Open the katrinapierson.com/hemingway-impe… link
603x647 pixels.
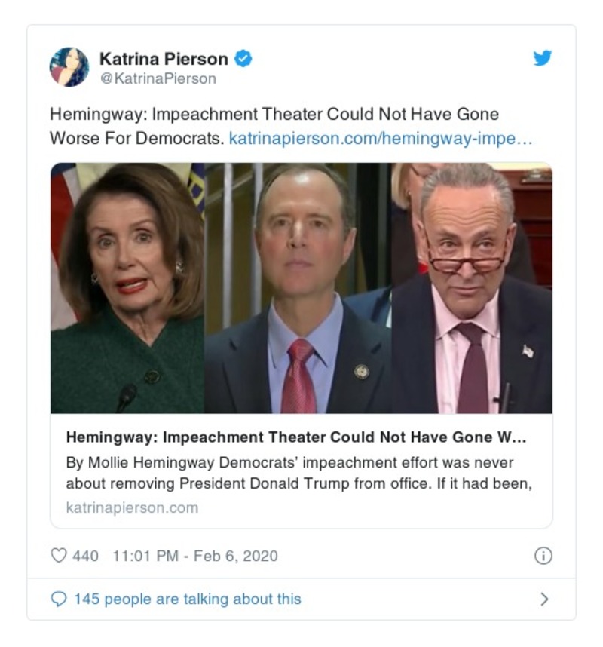click(381, 138)
